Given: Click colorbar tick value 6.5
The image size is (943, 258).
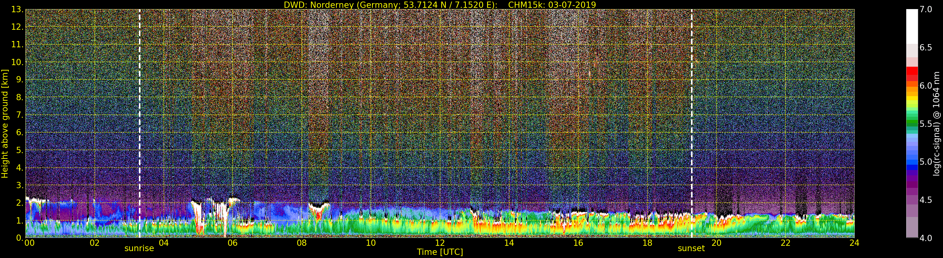Looking at the screenshot, I should point(926,48).
